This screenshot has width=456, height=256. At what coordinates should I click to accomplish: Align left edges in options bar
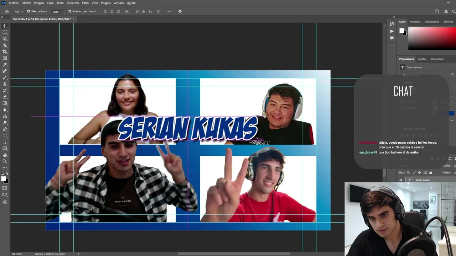pos(105,11)
